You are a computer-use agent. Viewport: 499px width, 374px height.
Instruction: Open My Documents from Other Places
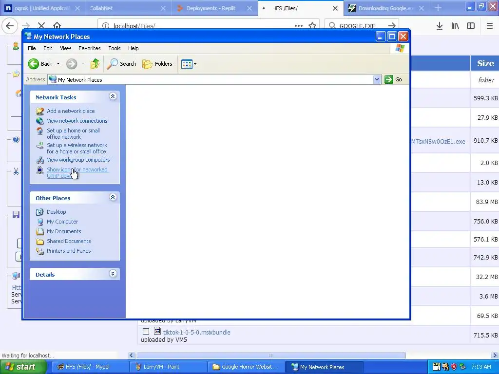tap(64, 231)
